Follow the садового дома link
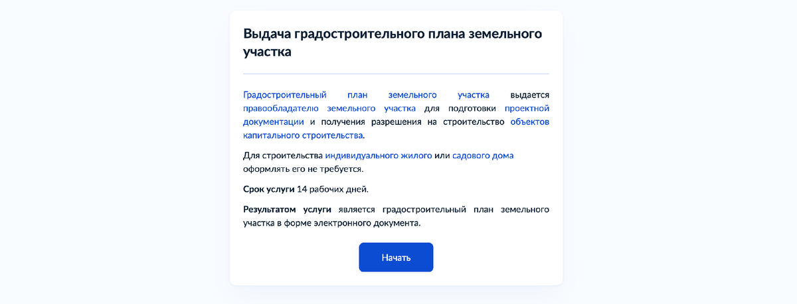The image size is (797, 304). (483, 155)
